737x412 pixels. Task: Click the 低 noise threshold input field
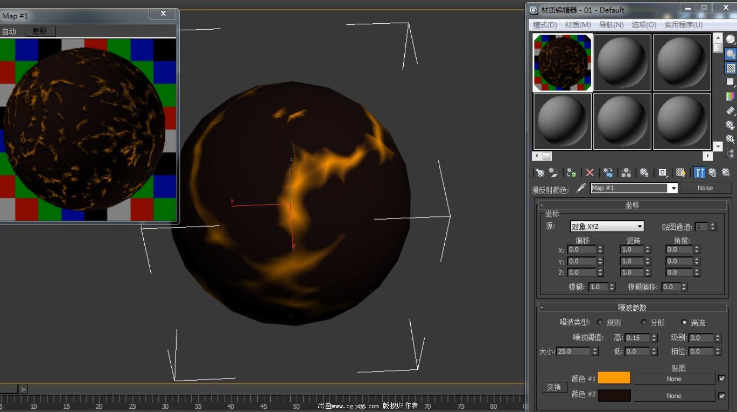[x=638, y=351]
